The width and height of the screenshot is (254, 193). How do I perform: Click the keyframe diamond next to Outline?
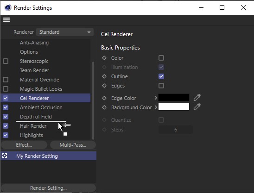pyautogui.click(x=104, y=76)
